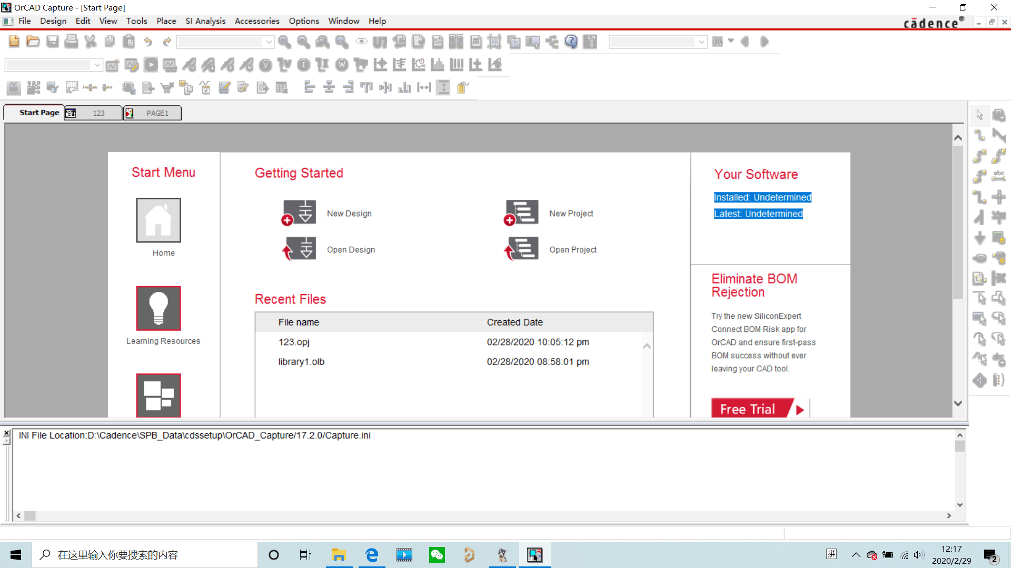Click the Current marker I circle icon
The image size is (1011, 568).
tap(304, 65)
